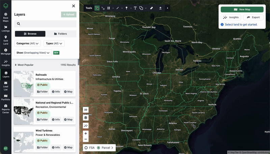Click the Railroads layer thumbnail

pyautogui.click(x=24, y=83)
